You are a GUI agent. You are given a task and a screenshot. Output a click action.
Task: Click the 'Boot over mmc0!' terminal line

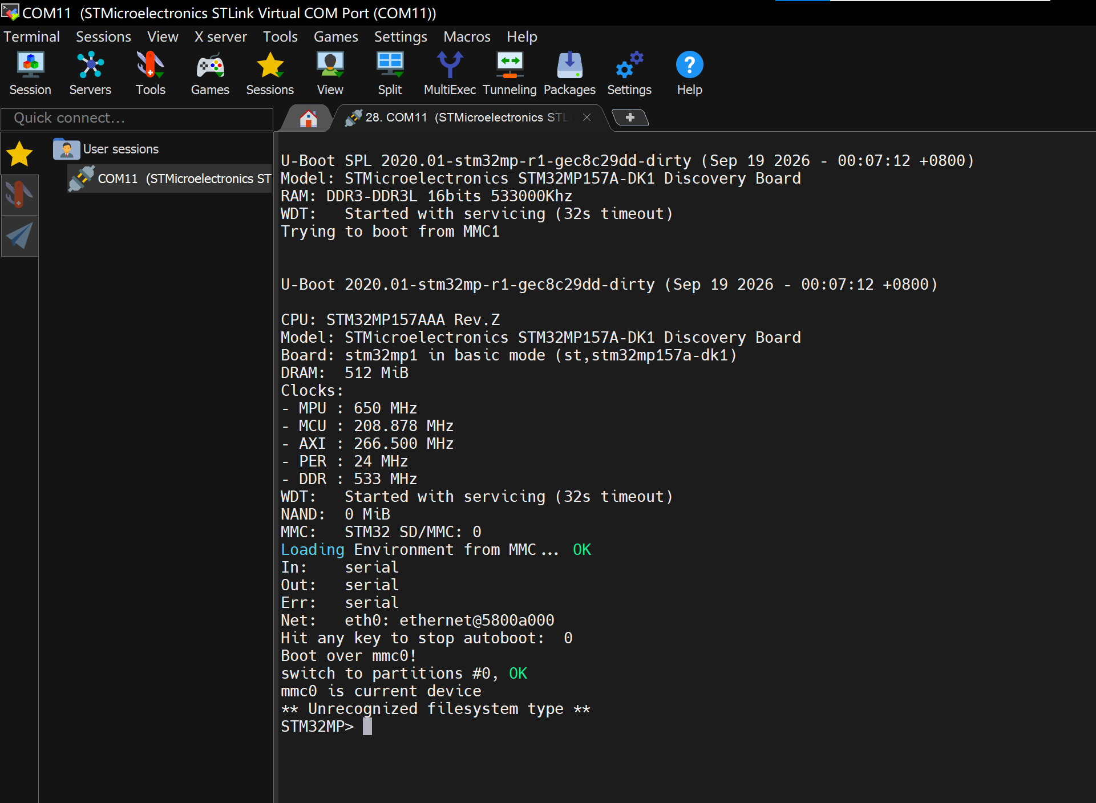click(349, 656)
